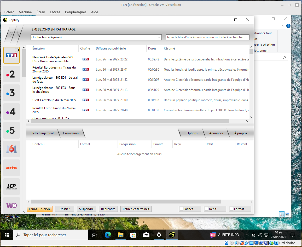This screenshot has height=247, width=302.
Task: Select the France 5 channel icon
Action: click(11, 130)
